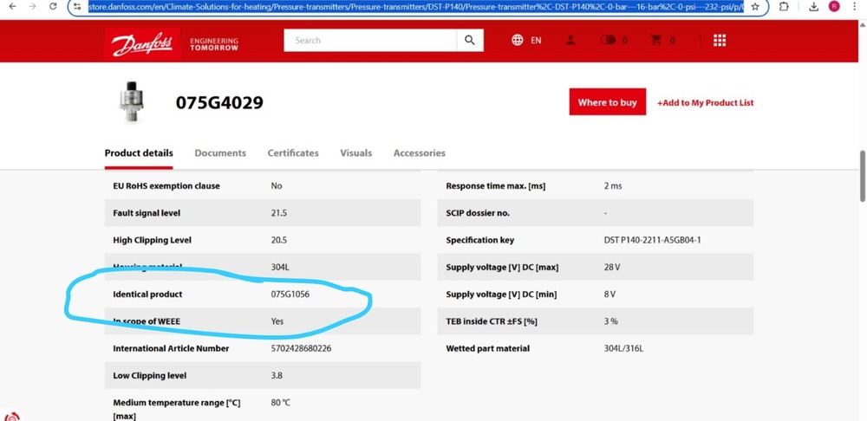Viewport: 867px width, 421px height.
Task: Click the 075G4029 product heading
Action: tap(219, 103)
